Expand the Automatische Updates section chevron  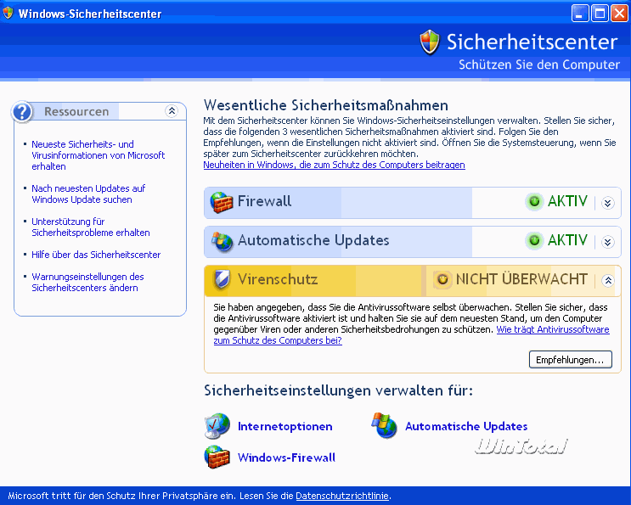pyautogui.click(x=608, y=242)
